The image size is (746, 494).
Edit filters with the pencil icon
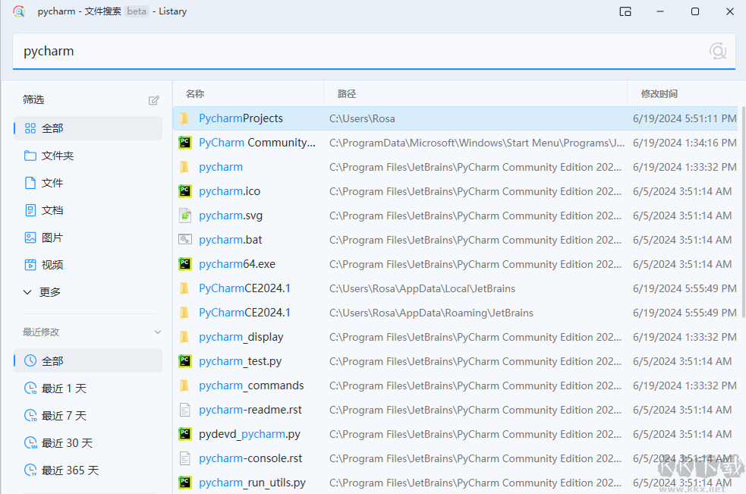(x=153, y=100)
